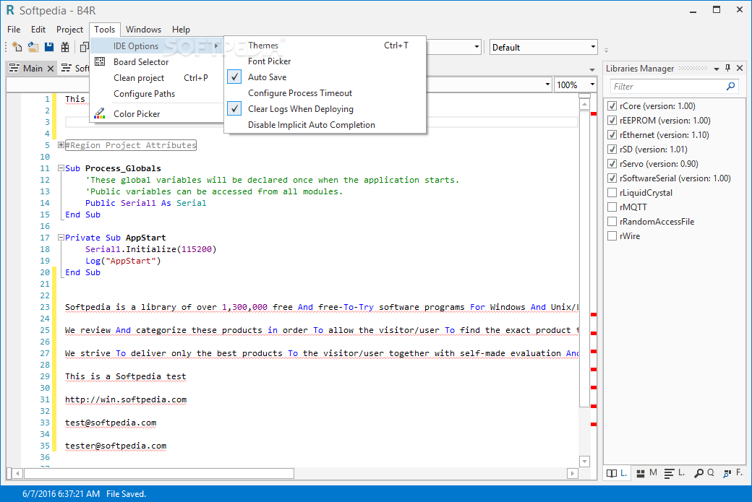
Task: Click the 'File Saved.' status text
Action: coord(126,494)
